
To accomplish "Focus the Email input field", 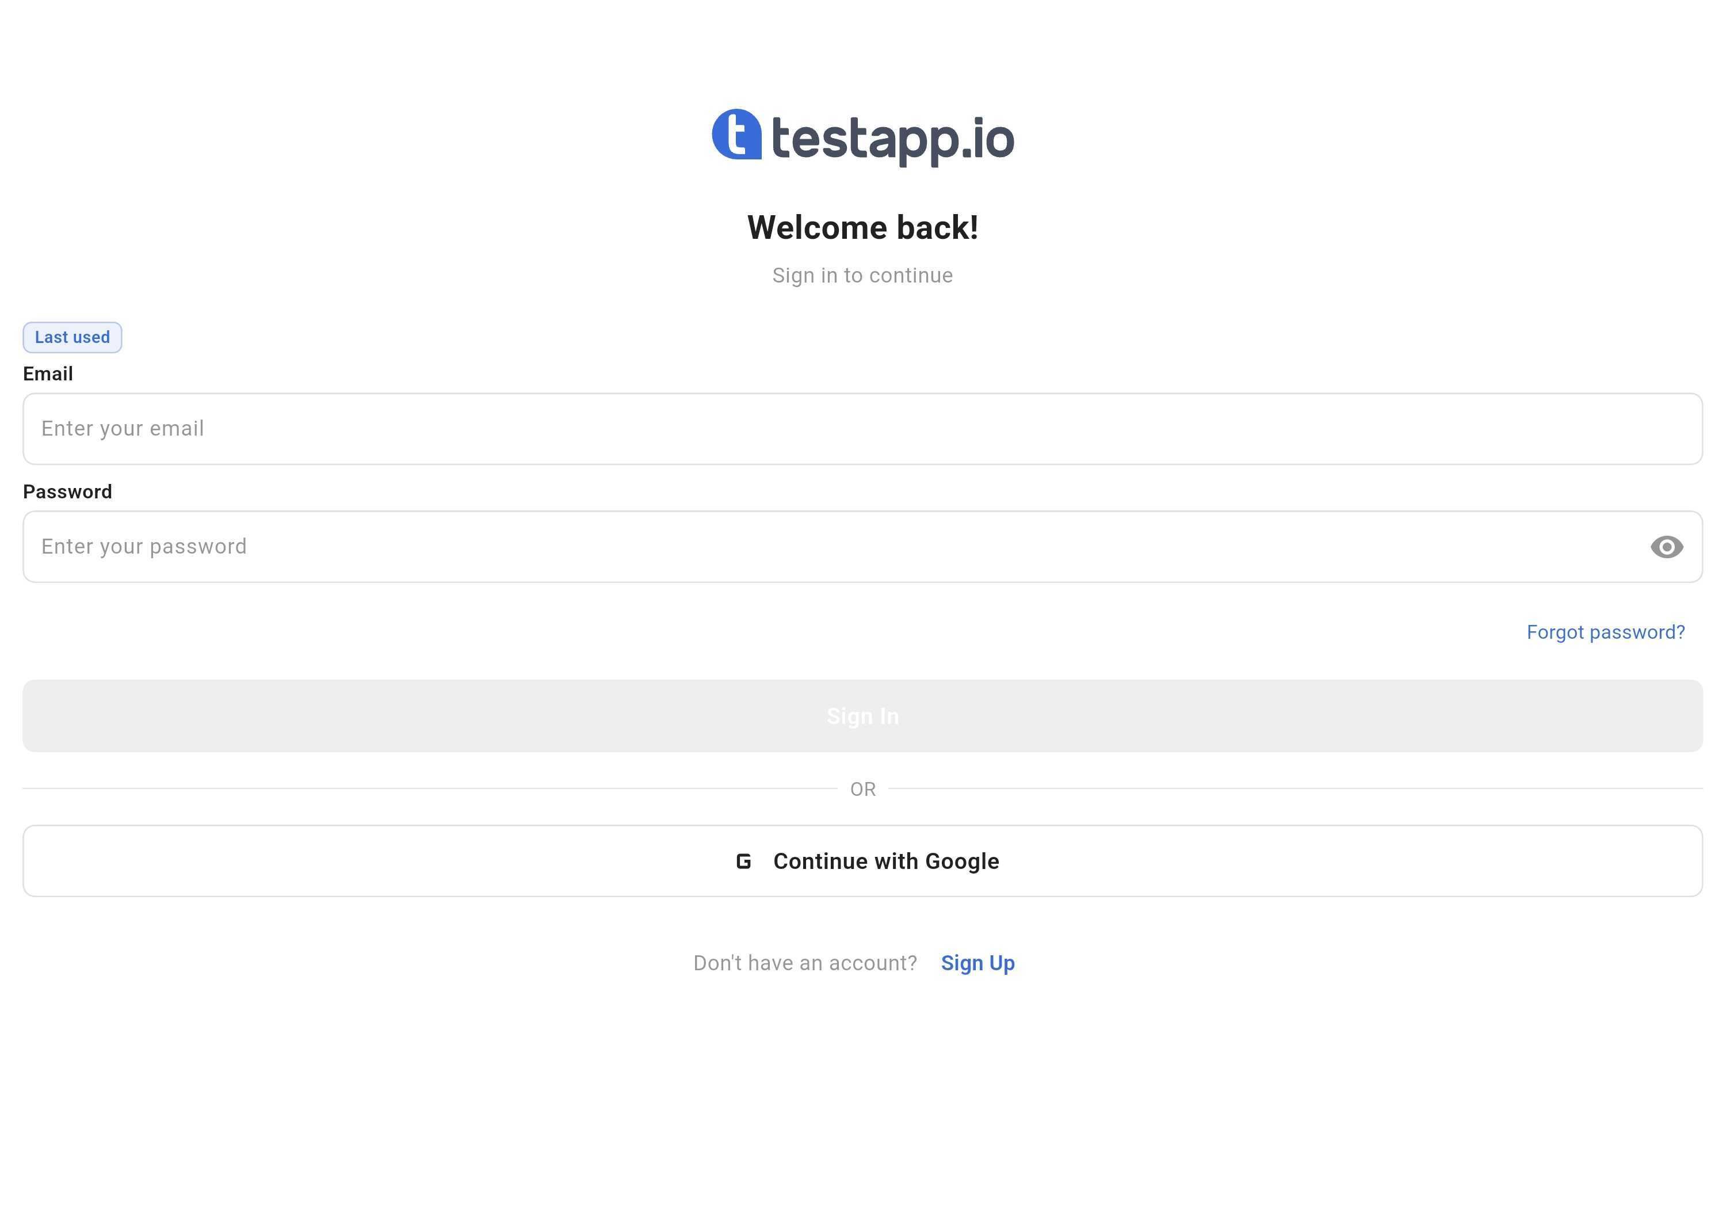I will click(862, 429).
